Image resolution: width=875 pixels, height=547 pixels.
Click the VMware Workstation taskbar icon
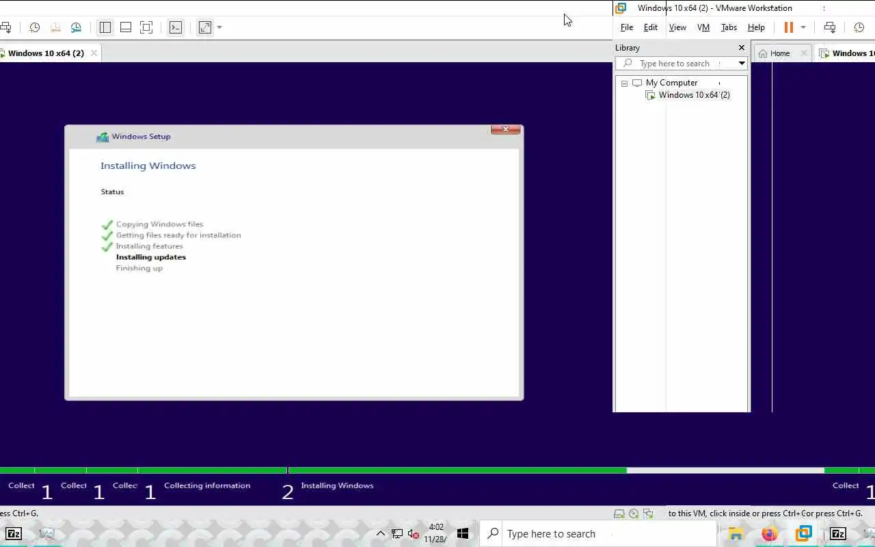[804, 534]
